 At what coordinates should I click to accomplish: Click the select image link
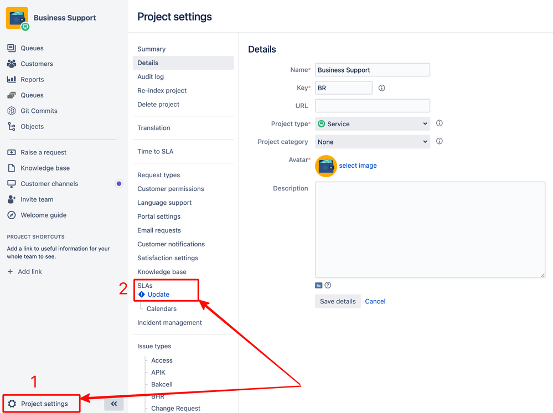click(358, 166)
